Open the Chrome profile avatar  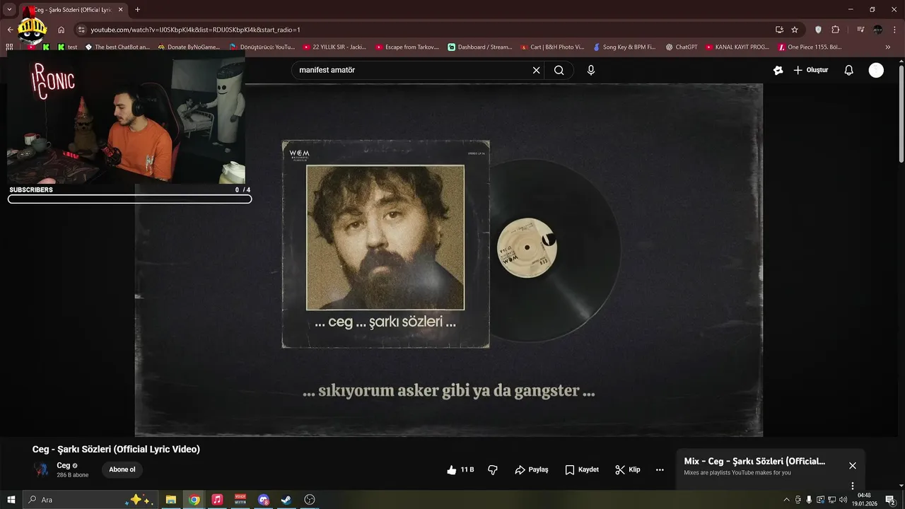click(877, 30)
